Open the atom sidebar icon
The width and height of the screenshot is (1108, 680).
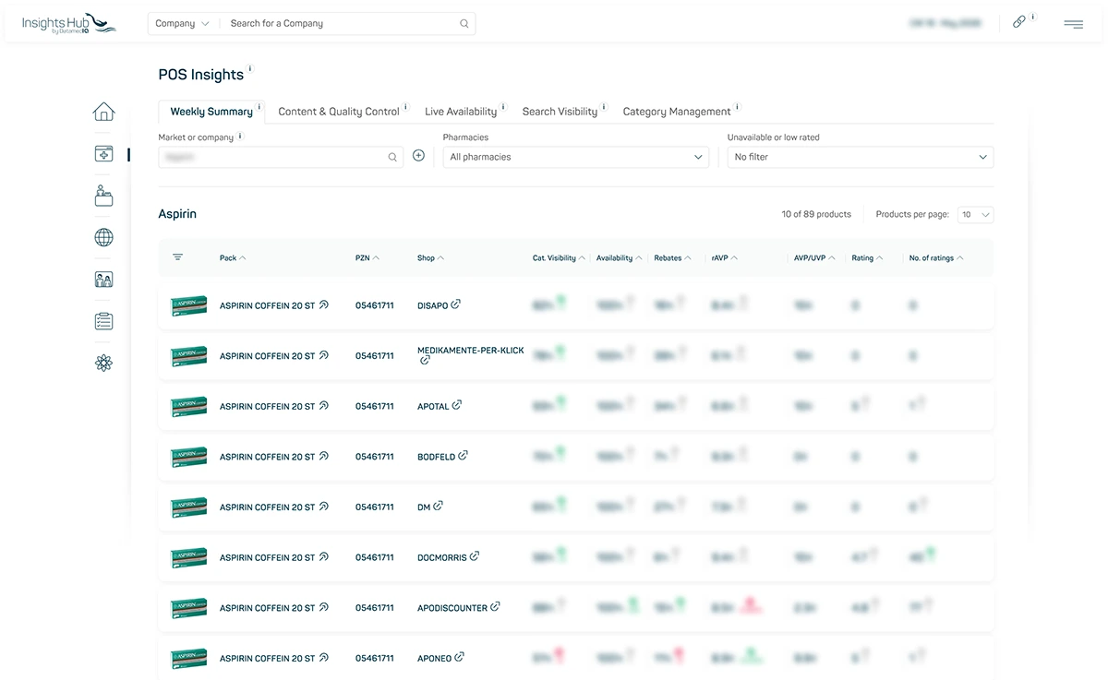pos(103,364)
